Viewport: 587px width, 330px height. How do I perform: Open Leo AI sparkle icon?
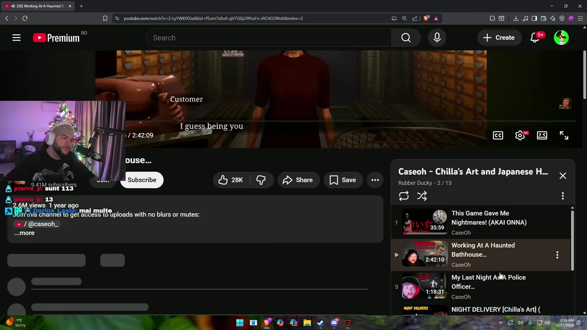(x=553, y=18)
